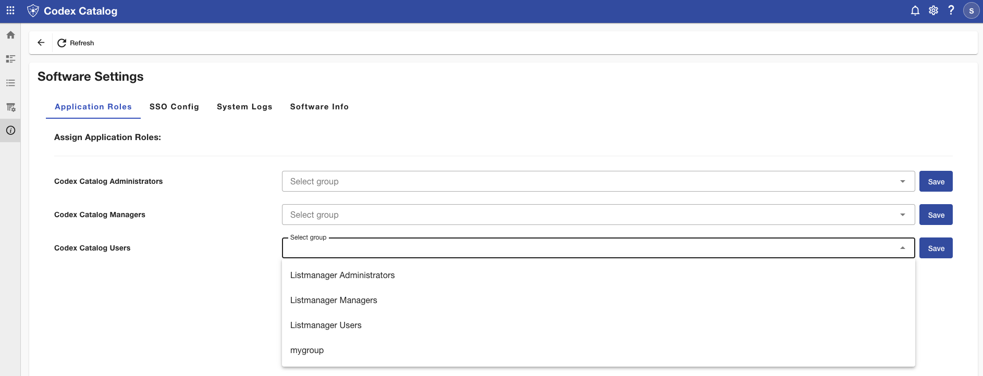Save the Codex Catalog Users role
Screen dimensions: 983x376
coord(936,248)
